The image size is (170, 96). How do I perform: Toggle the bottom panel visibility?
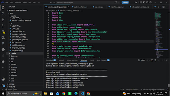pyautogui.click(x=147, y=2)
